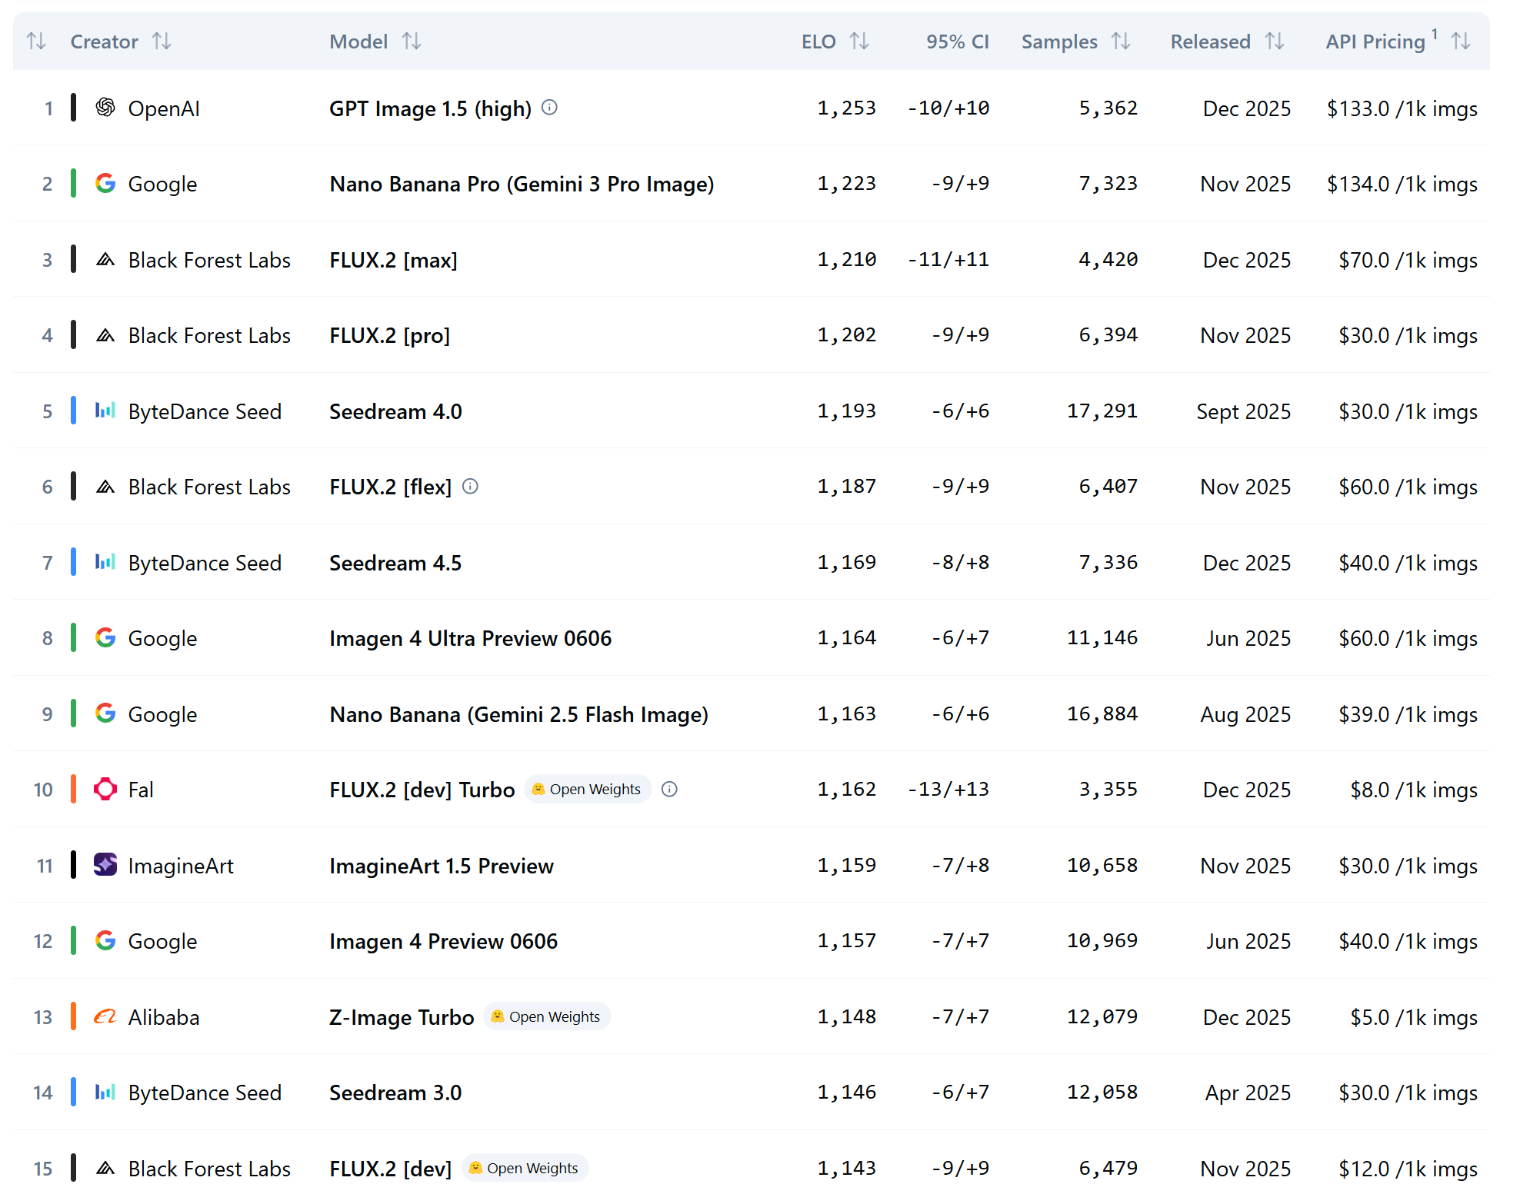This screenshot has width=1530, height=1204.
Task: Click the ImagineArt creator logo
Action: coord(105,865)
